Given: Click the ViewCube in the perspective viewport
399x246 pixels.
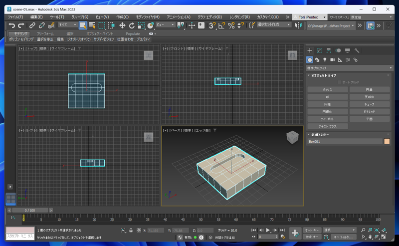Looking at the screenshot, I should click(292, 137).
